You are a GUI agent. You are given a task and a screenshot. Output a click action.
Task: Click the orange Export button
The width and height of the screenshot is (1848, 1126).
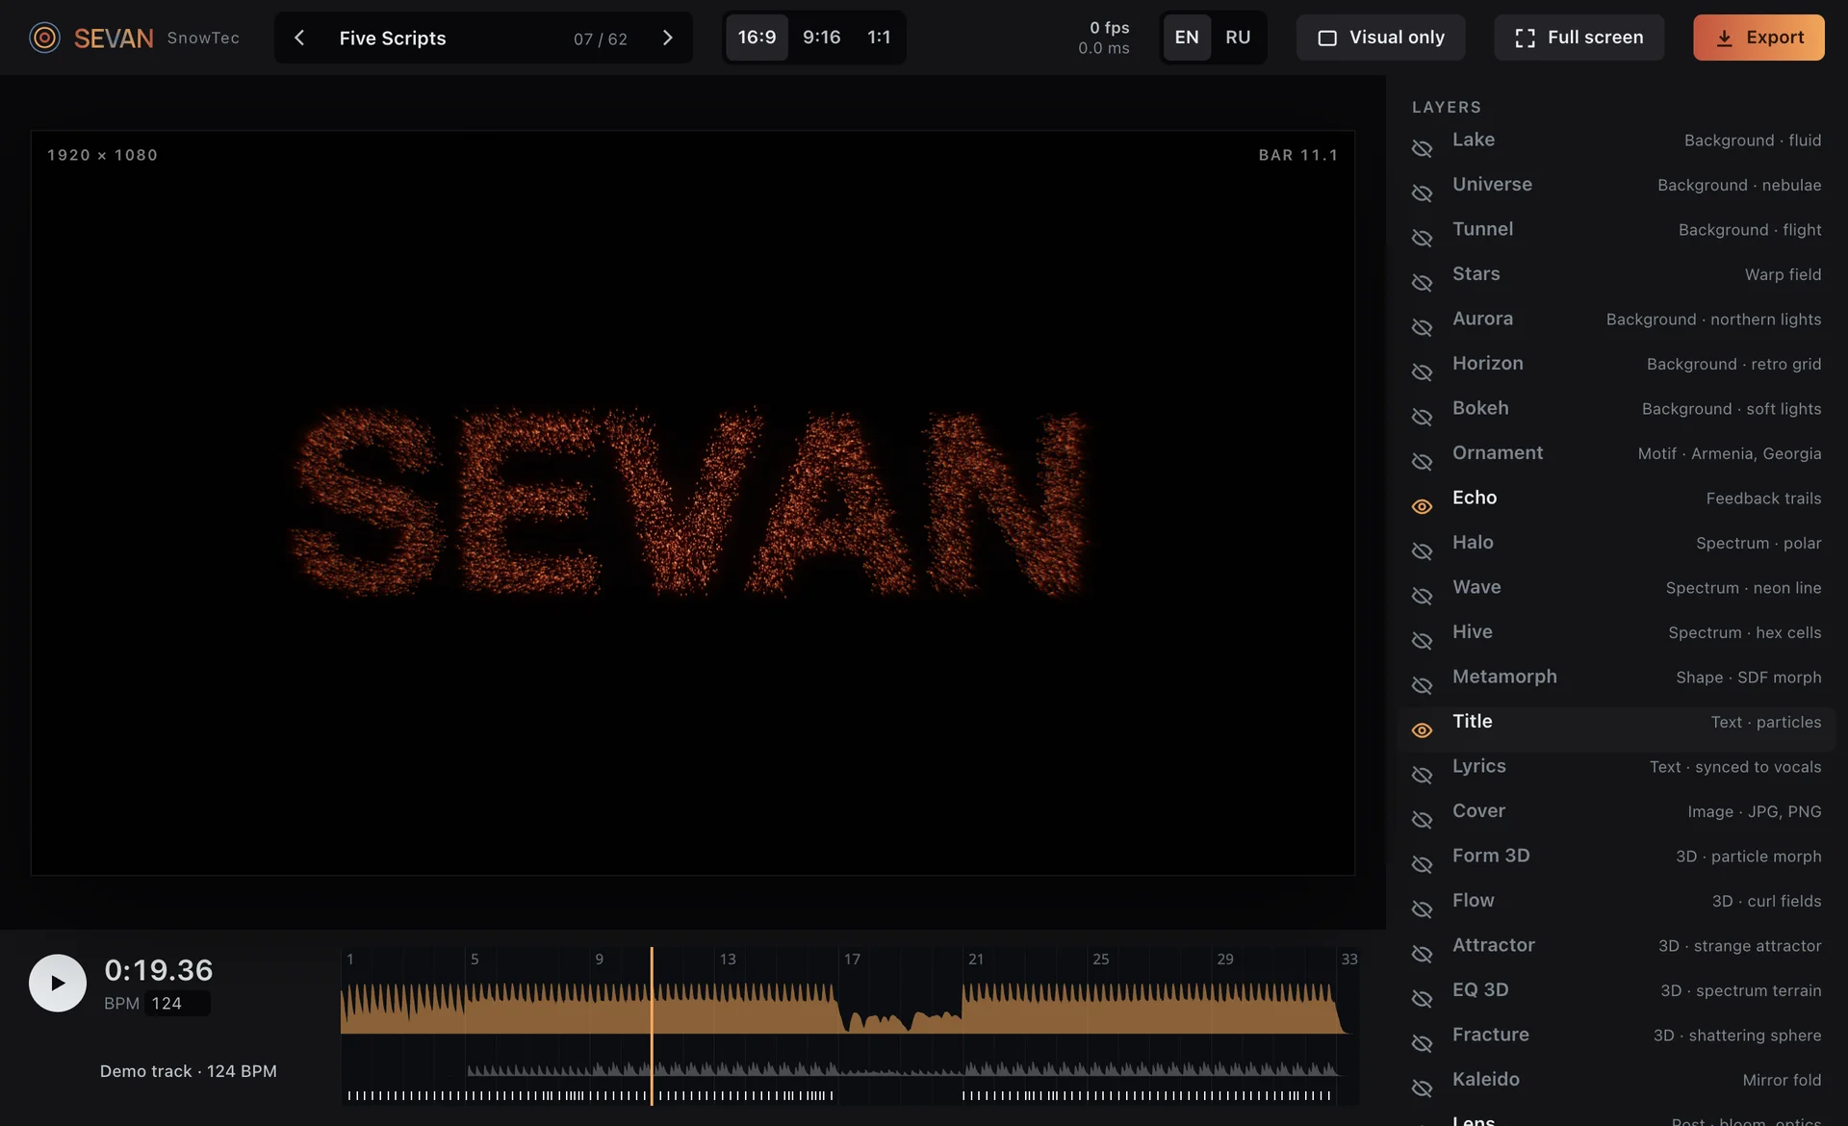click(x=1758, y=38)
